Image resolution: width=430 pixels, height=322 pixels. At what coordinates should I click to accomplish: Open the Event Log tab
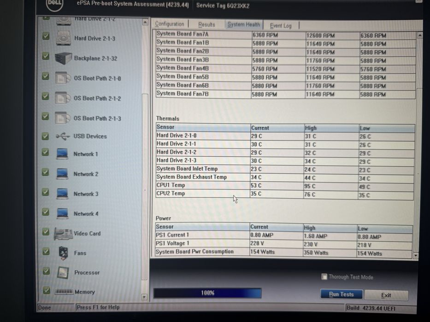pyautogui.click(x=281, y=26)
